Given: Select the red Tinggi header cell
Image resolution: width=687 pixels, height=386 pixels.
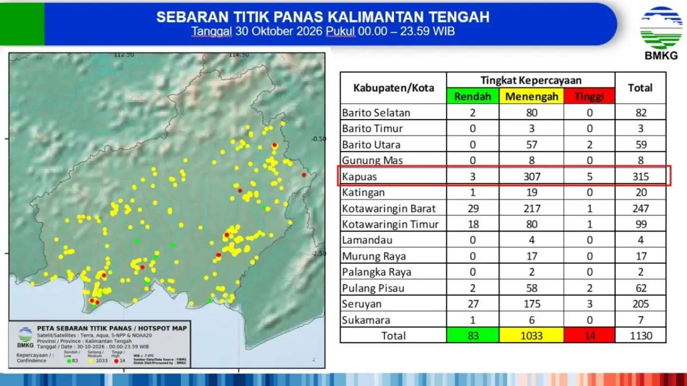Looking at the screenshot, I should point(589,96).
